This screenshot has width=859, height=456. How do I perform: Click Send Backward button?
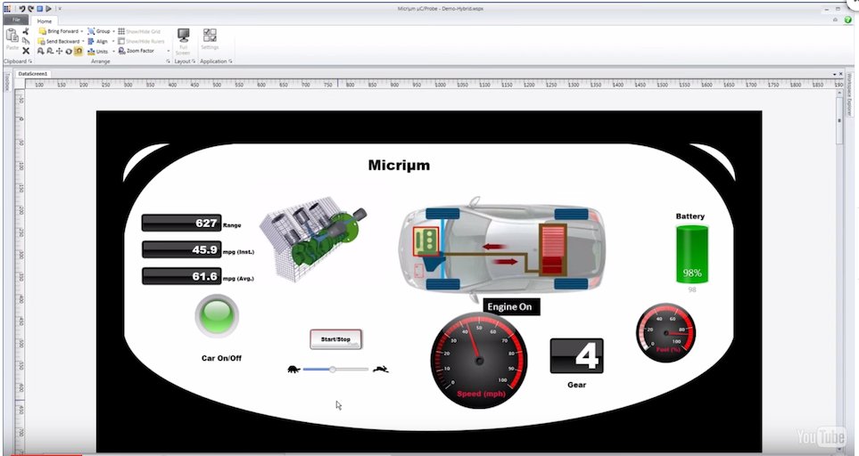tap(59, 41)
